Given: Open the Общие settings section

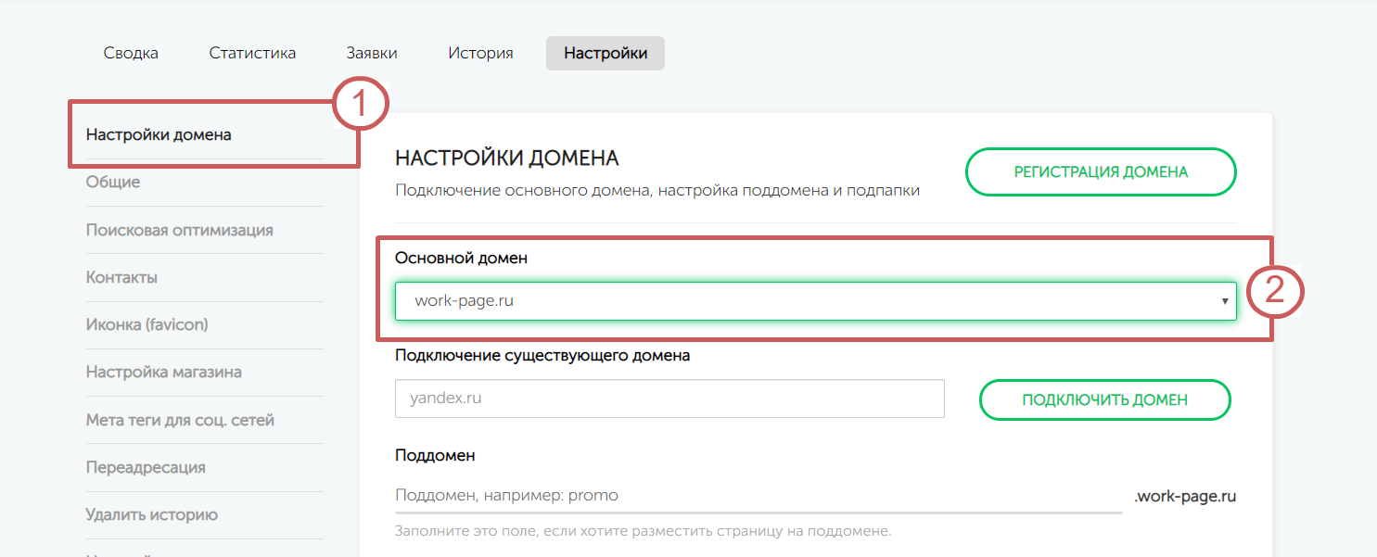Looking at the screenshot, I should point(113,182).
